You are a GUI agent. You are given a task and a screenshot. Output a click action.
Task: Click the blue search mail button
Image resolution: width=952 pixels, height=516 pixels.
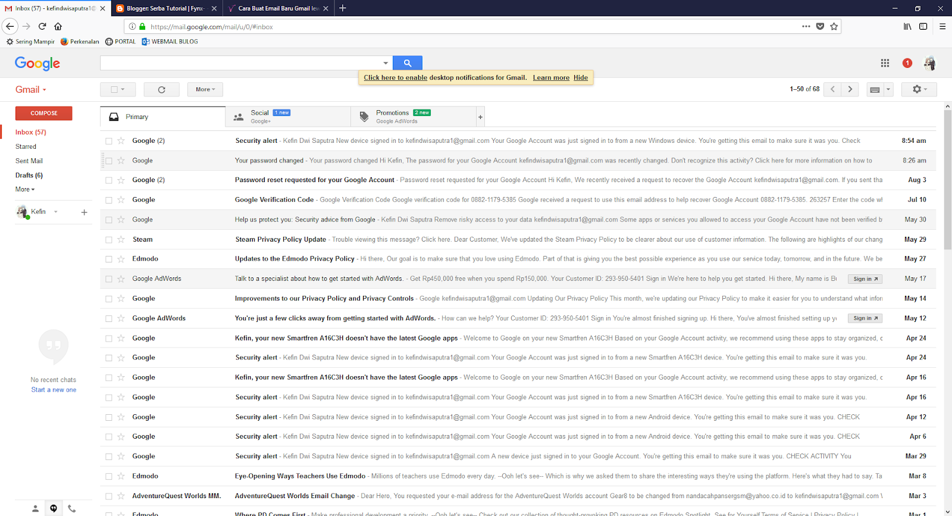[408, 62]
